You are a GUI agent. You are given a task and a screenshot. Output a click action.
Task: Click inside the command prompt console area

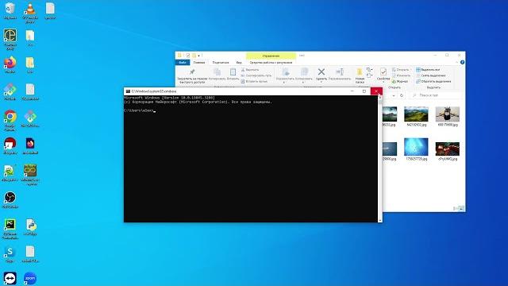coord(251,159)
